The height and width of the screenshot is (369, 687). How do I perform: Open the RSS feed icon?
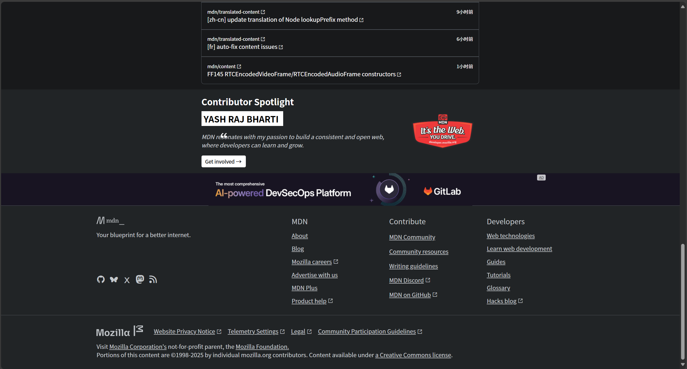pos(153,280)
